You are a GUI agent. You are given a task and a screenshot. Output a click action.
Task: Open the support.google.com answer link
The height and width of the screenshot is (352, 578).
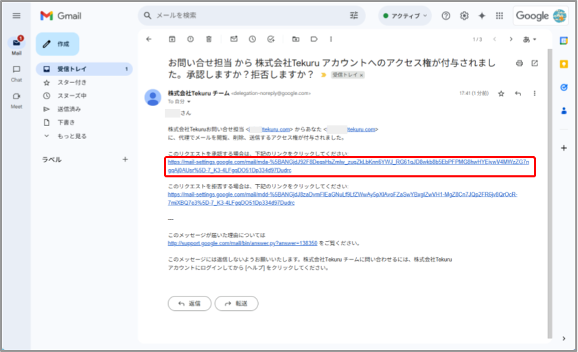242,243
